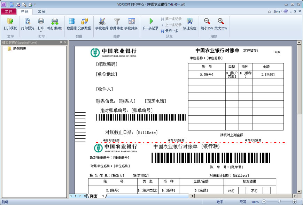Expand the quick access toolbar customize arrow
303x205 pixels.
(x=35, y=5)
